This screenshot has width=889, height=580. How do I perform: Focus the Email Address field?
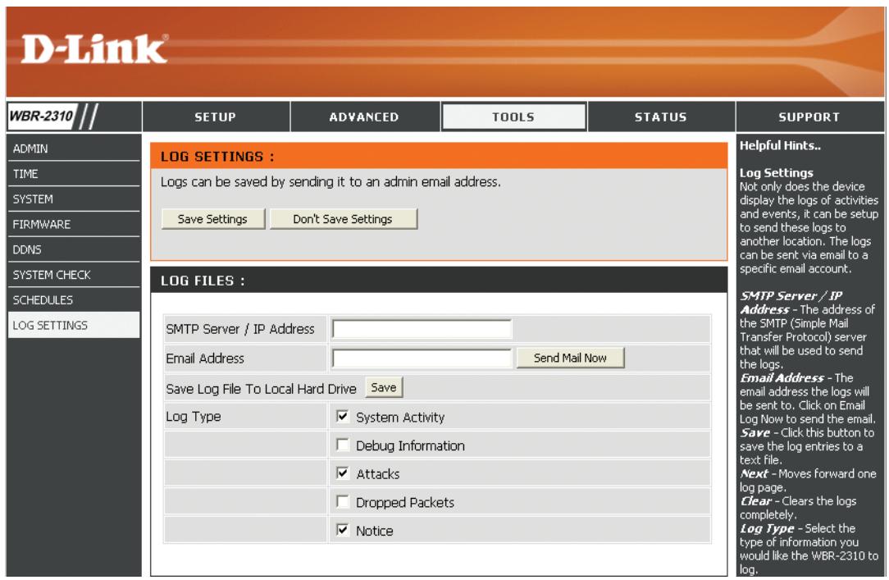pos(422,359)
